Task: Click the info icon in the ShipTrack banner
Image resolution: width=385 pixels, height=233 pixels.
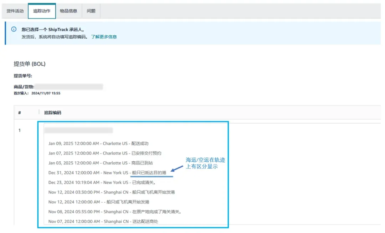Action: pyautogui.click(x=14, y=30)
